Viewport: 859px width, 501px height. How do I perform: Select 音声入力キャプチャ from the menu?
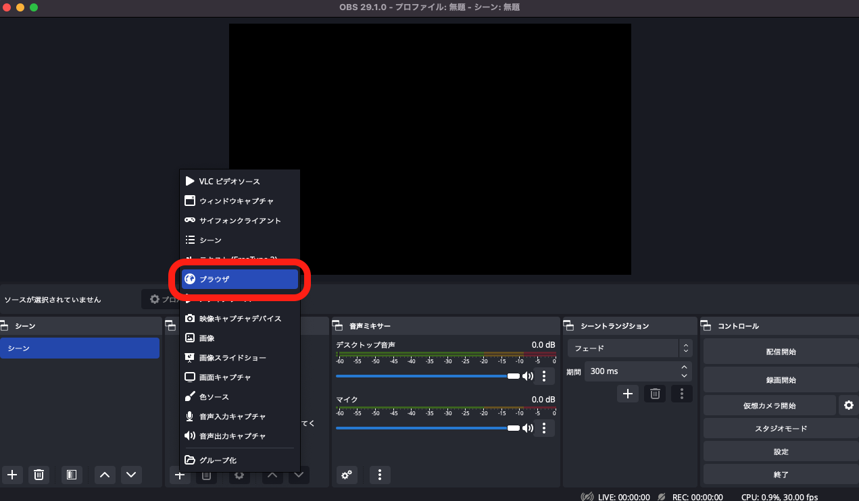click(240, 417)
